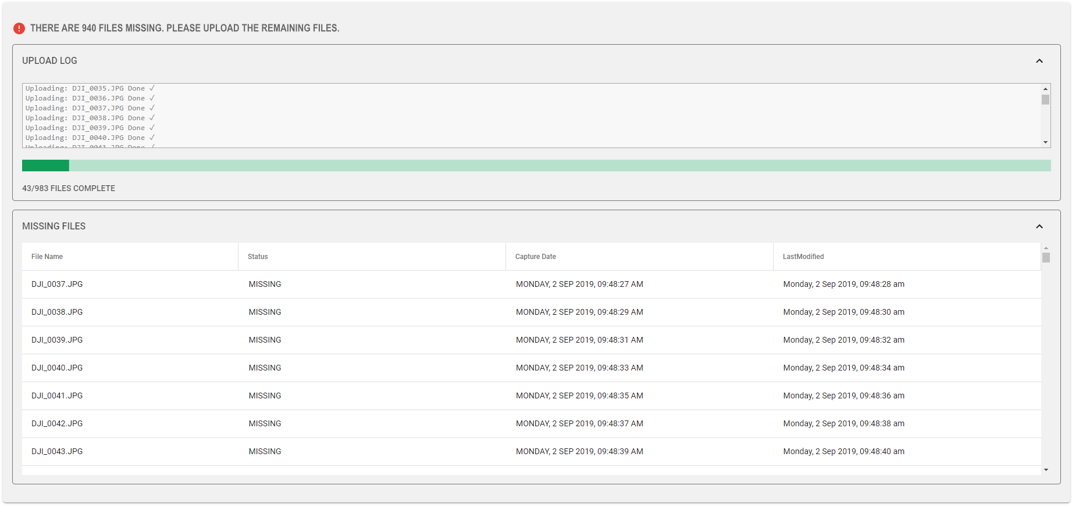Click log line Uploading DJI_0037.JPG Done
The width and height of the screenshot is (1072, 507).
(90, 108)
